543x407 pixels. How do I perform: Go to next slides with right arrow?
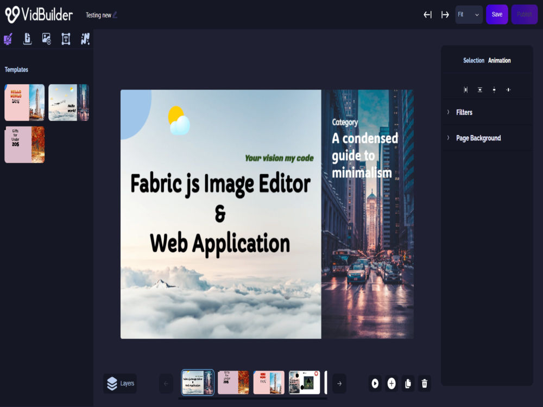pyautogui.click(x=339, y=384)
